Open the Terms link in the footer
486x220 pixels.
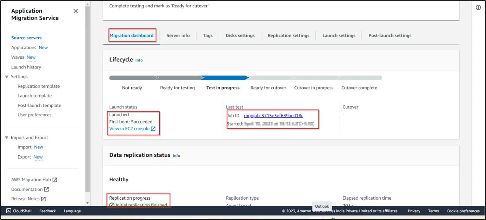(433, 211)
